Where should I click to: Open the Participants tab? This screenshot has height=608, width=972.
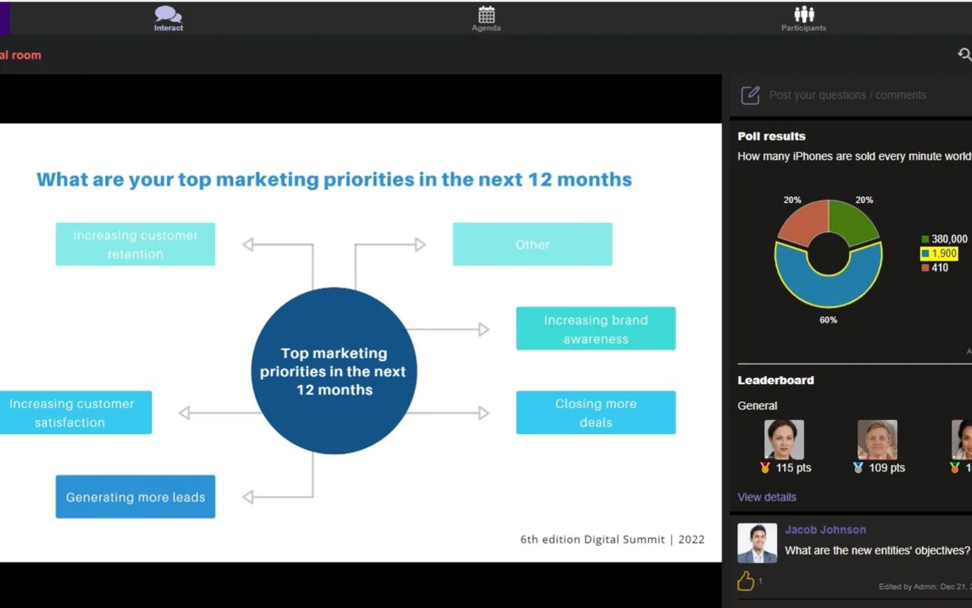click(x=803, y=18)
